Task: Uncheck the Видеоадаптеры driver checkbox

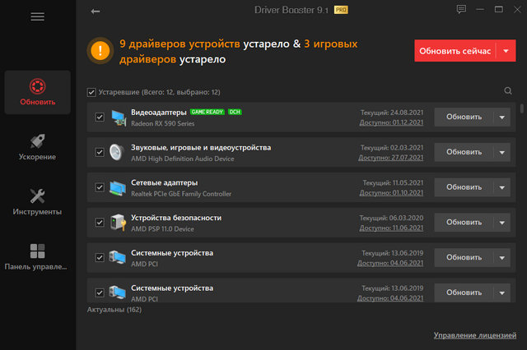Action: point(100,117)
